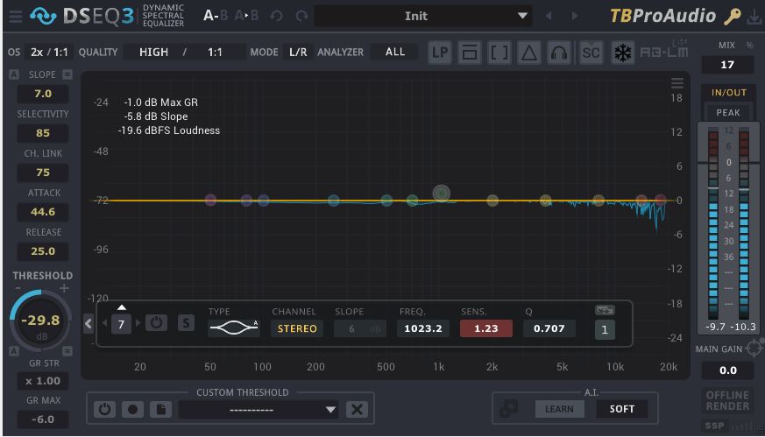Enable headphones listen icon
Viewport: 765px width, 437px height.
tap(559, 53)
